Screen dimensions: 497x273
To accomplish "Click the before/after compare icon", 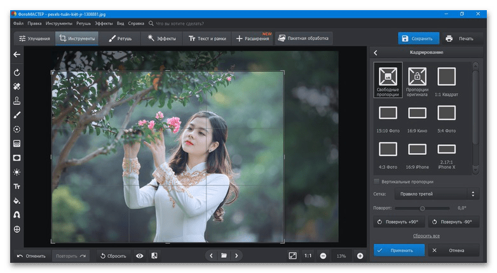I will point(154,256).
